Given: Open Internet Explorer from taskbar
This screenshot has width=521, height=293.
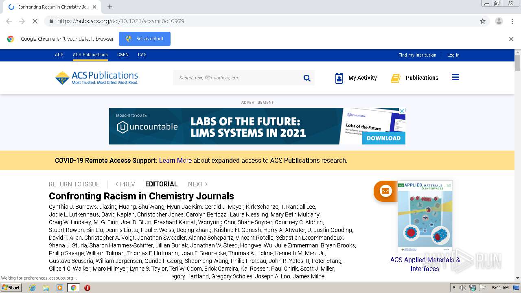Looking at the screenshot, I should click(x=33, y=288).
